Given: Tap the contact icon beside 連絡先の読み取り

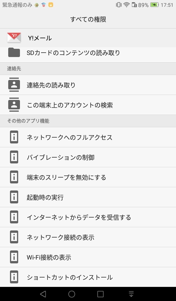Looking at the screenshot, I should point(14,85).
